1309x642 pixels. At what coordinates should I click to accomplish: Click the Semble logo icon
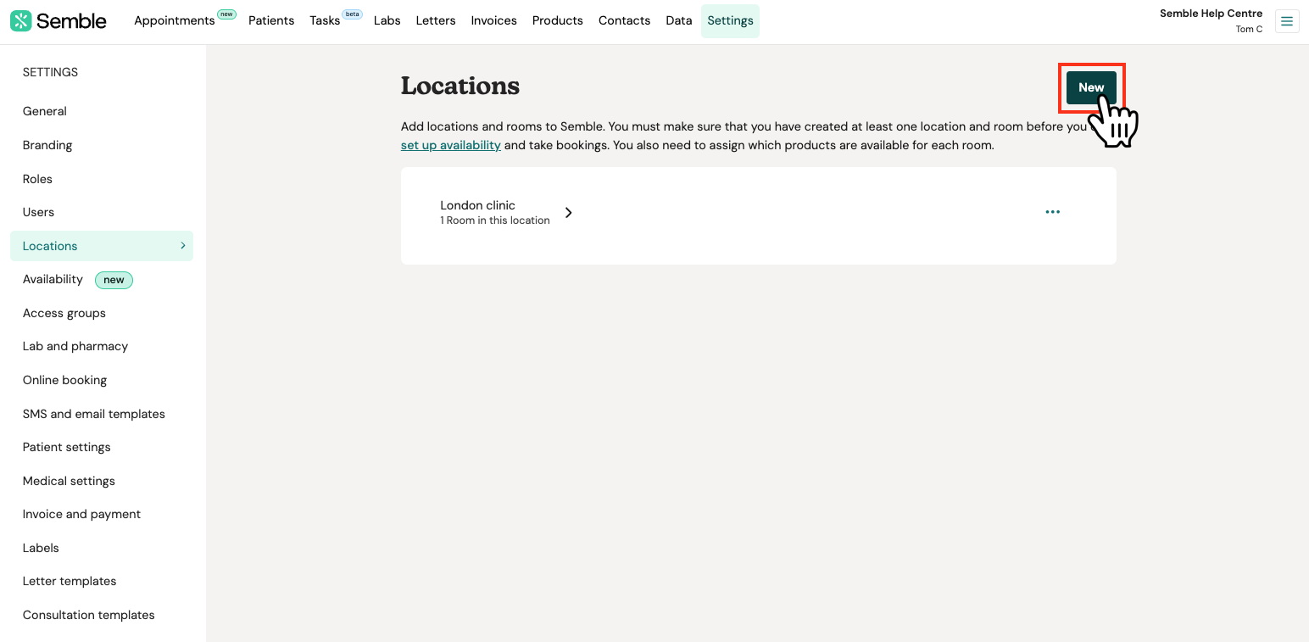pyautogui.click(x=21, y=21)
